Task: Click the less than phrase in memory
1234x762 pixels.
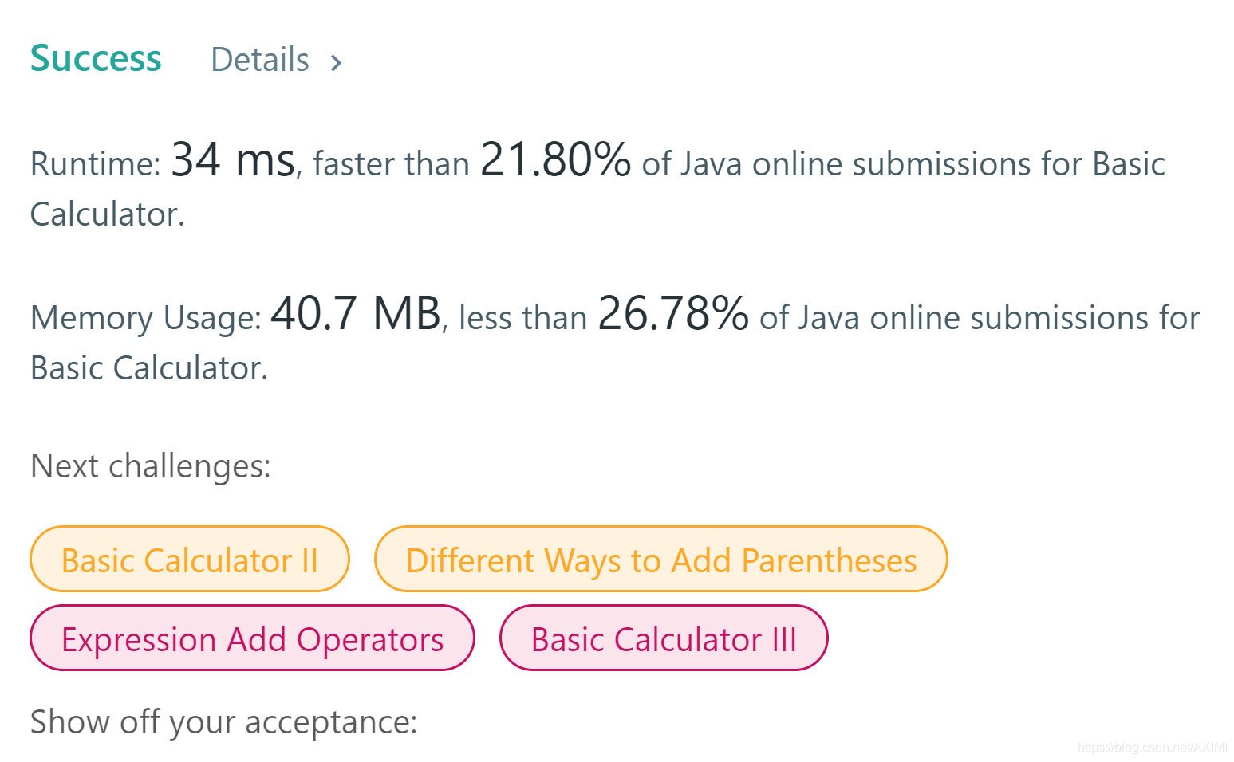Action: [522, 318]
